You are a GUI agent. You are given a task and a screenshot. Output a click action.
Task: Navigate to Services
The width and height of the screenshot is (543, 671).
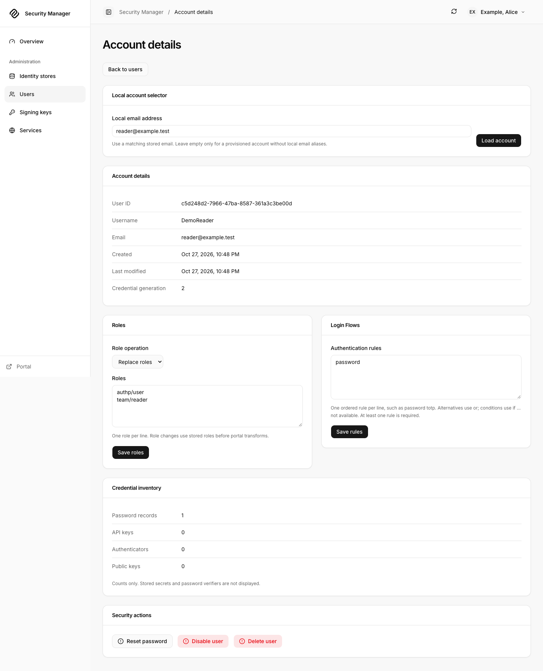[x=45, y=130]
